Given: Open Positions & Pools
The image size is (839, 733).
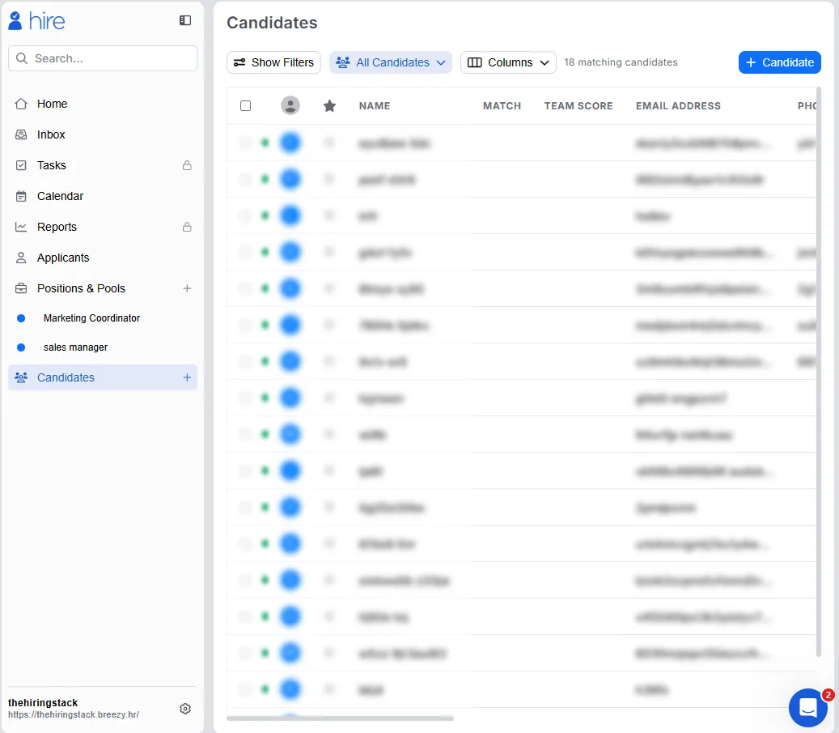Looking at the screenshot, I should pyautogui.click(x=81, y=289).
